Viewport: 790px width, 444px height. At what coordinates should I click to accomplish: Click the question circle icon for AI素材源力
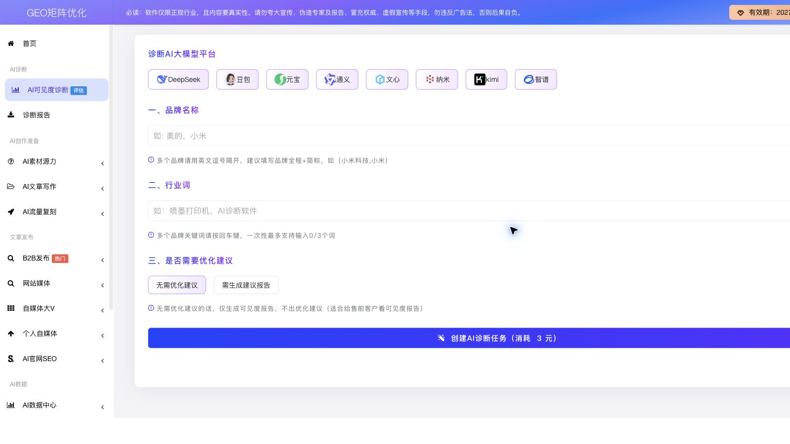click(x=11, y=161)
